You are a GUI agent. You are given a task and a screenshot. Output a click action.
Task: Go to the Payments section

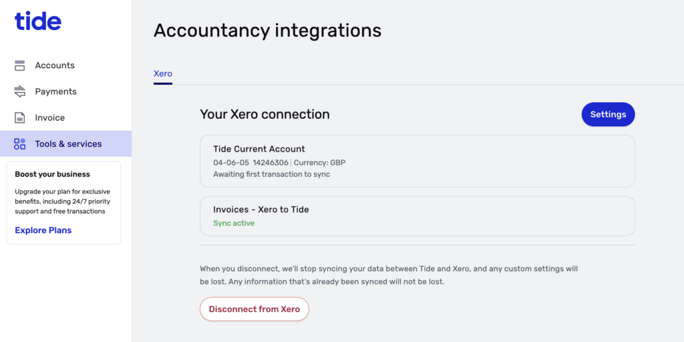(x=65, y=92)
